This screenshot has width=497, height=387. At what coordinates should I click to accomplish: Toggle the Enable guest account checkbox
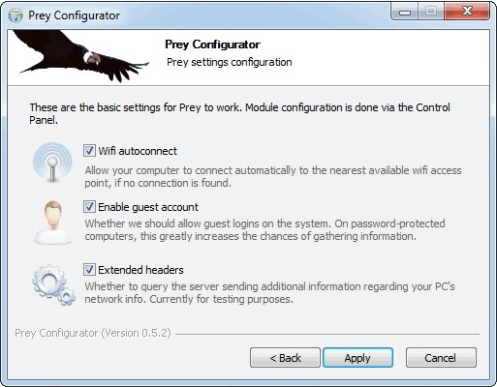click(89, 207)
